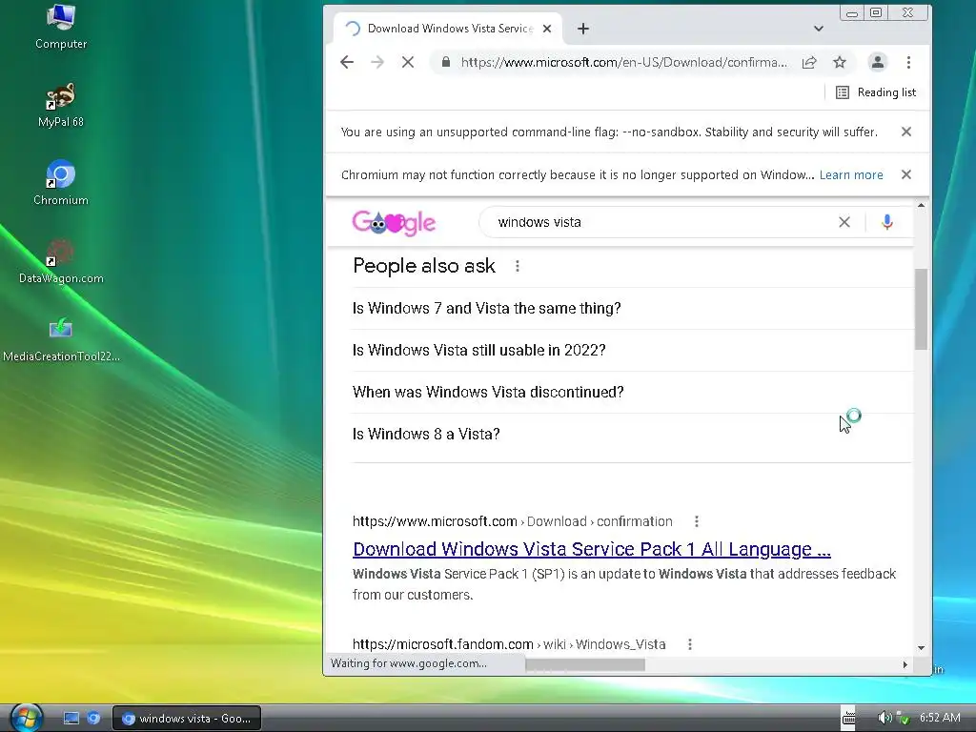Click the scroll up arrow
This screenshot has height=732, width=976.
(922, 205)
